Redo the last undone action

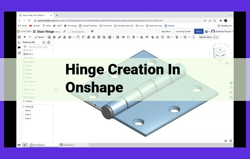click(x=30, y=37)
